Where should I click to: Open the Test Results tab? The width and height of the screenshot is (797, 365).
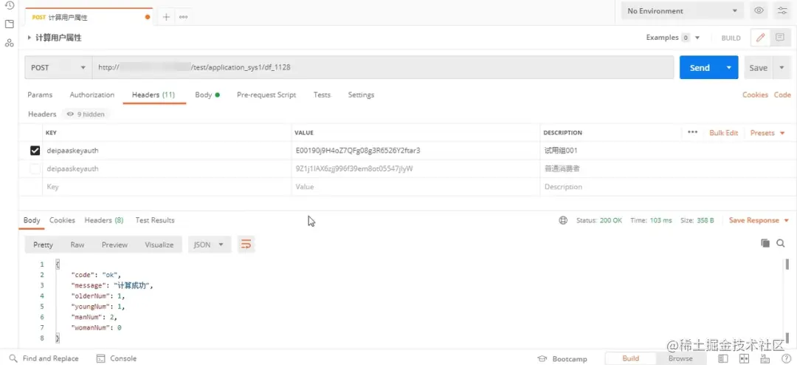coord(155,220)
